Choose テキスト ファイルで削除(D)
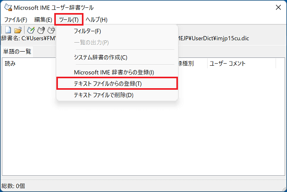This screenshot has width=287, height=192. tap(117, 95)
